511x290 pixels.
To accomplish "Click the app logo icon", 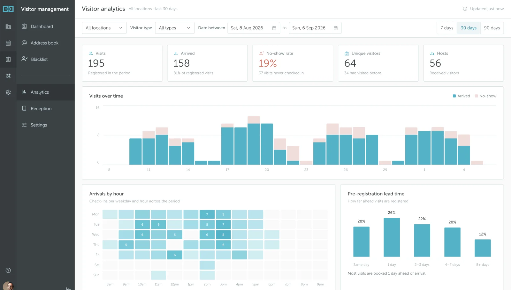I will click(x=8, y=9).
